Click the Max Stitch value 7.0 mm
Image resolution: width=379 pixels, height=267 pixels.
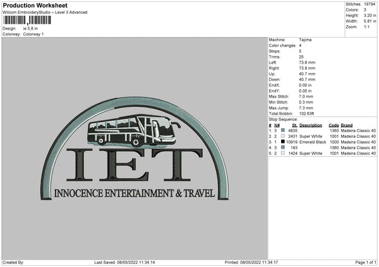306,96
